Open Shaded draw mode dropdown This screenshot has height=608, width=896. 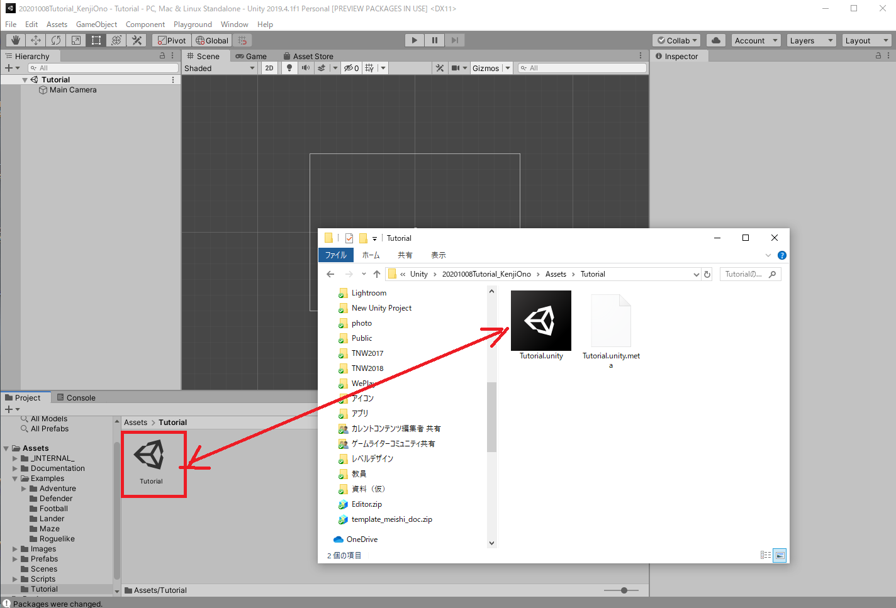[x=220, y=68]
